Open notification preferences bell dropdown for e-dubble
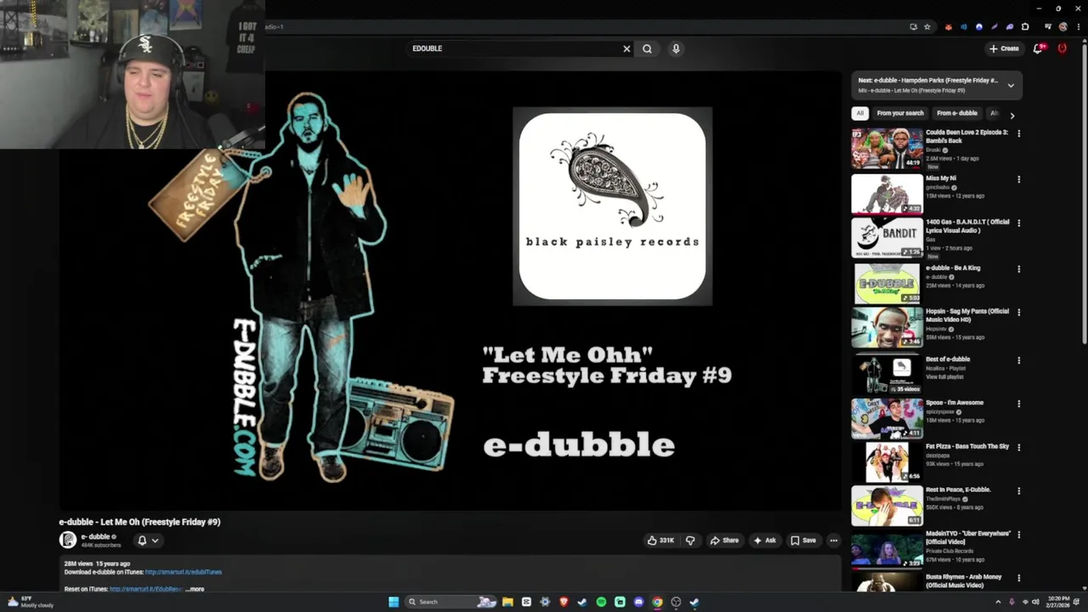The image size is (1088, 612). (148, 541)
